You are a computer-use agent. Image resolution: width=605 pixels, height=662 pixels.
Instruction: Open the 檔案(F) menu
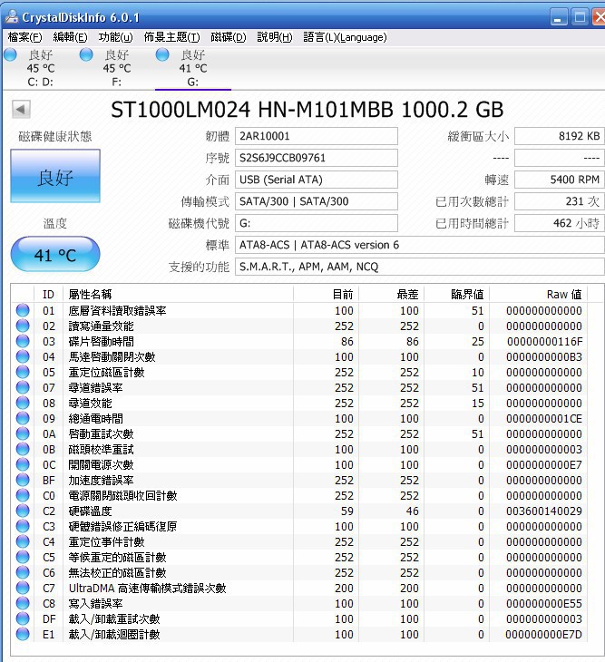click(24, 37)
